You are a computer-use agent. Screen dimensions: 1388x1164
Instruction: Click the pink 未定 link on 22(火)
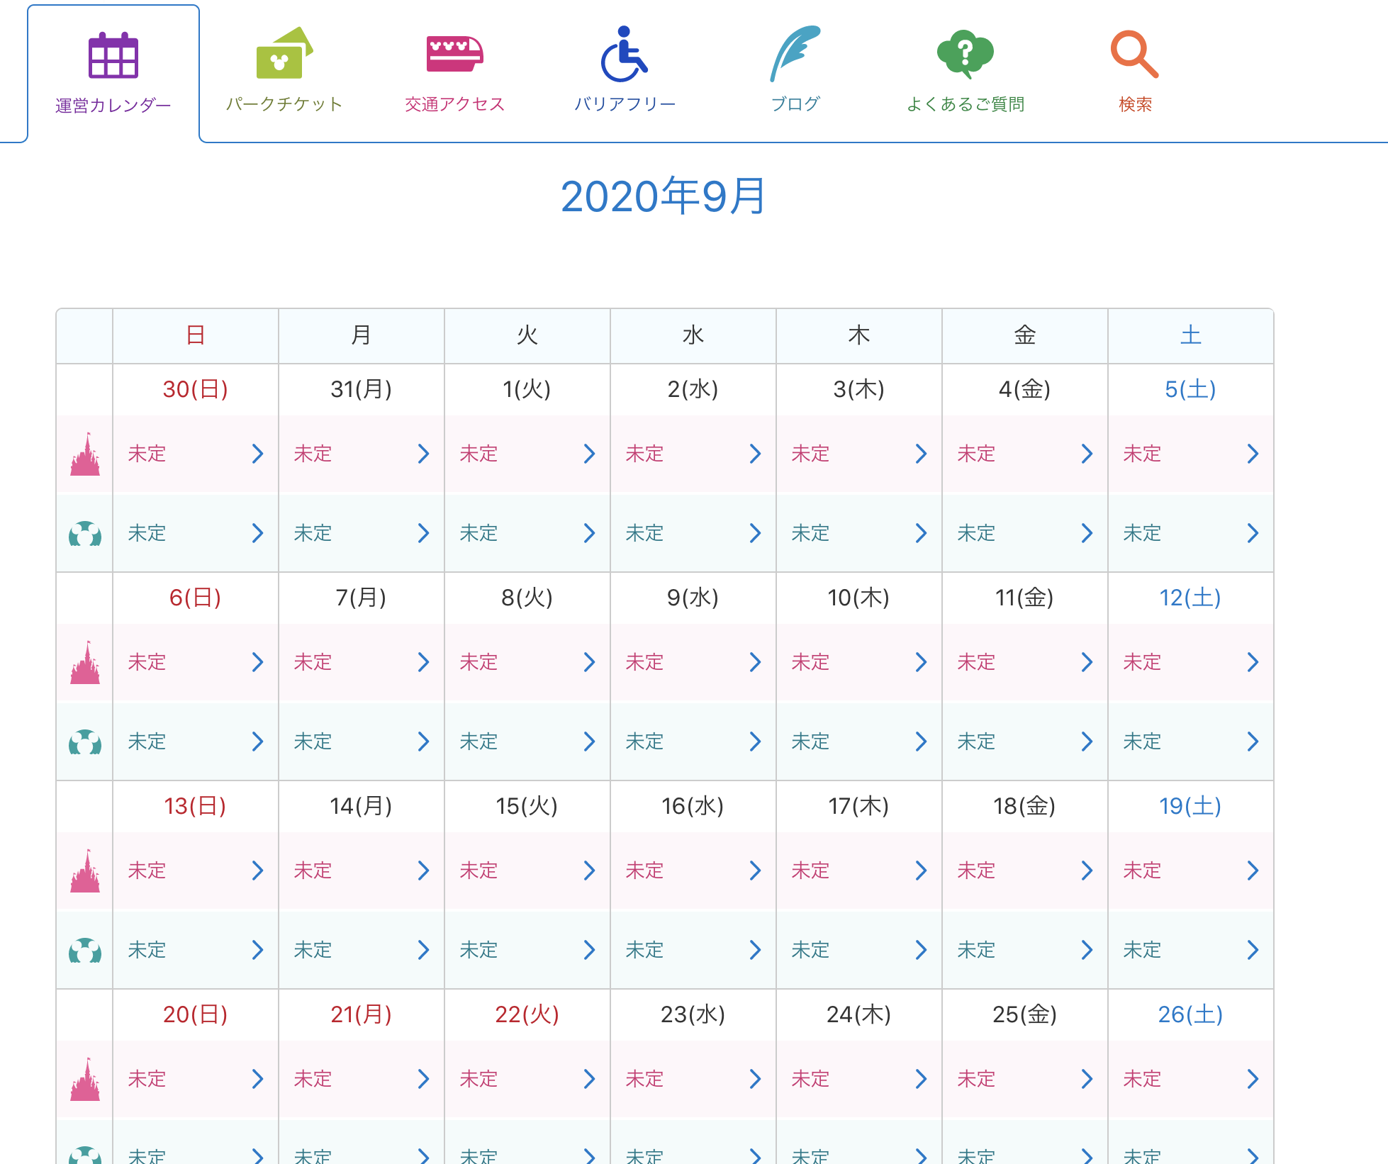coord(479,1080)
